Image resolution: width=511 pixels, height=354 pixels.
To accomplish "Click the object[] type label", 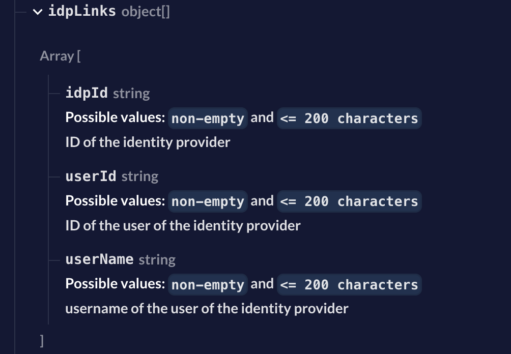I will (146, 12).
